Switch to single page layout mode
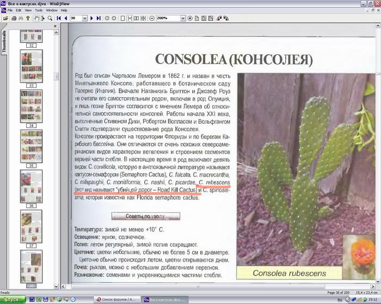Viewport: 381px width, 304px height. point(122,18)
